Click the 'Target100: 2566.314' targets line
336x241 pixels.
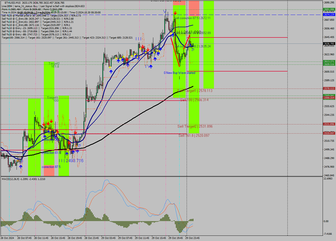[x=67, y=38]
